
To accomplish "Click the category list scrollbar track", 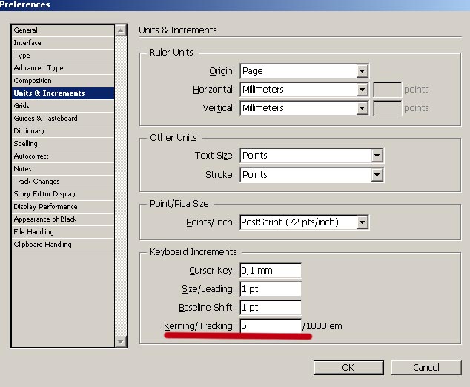I will click(121, 186).
